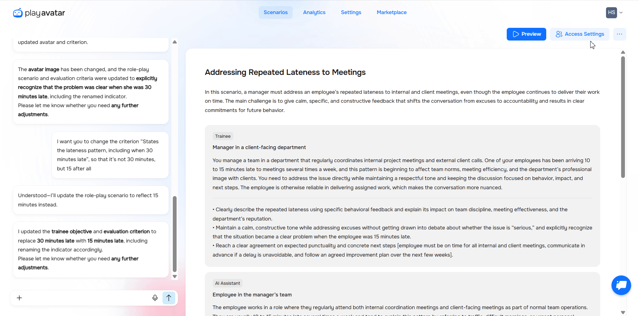639x316 pixels.
Task: Click the Trainee role tag
Action: (x=223, y=136)
